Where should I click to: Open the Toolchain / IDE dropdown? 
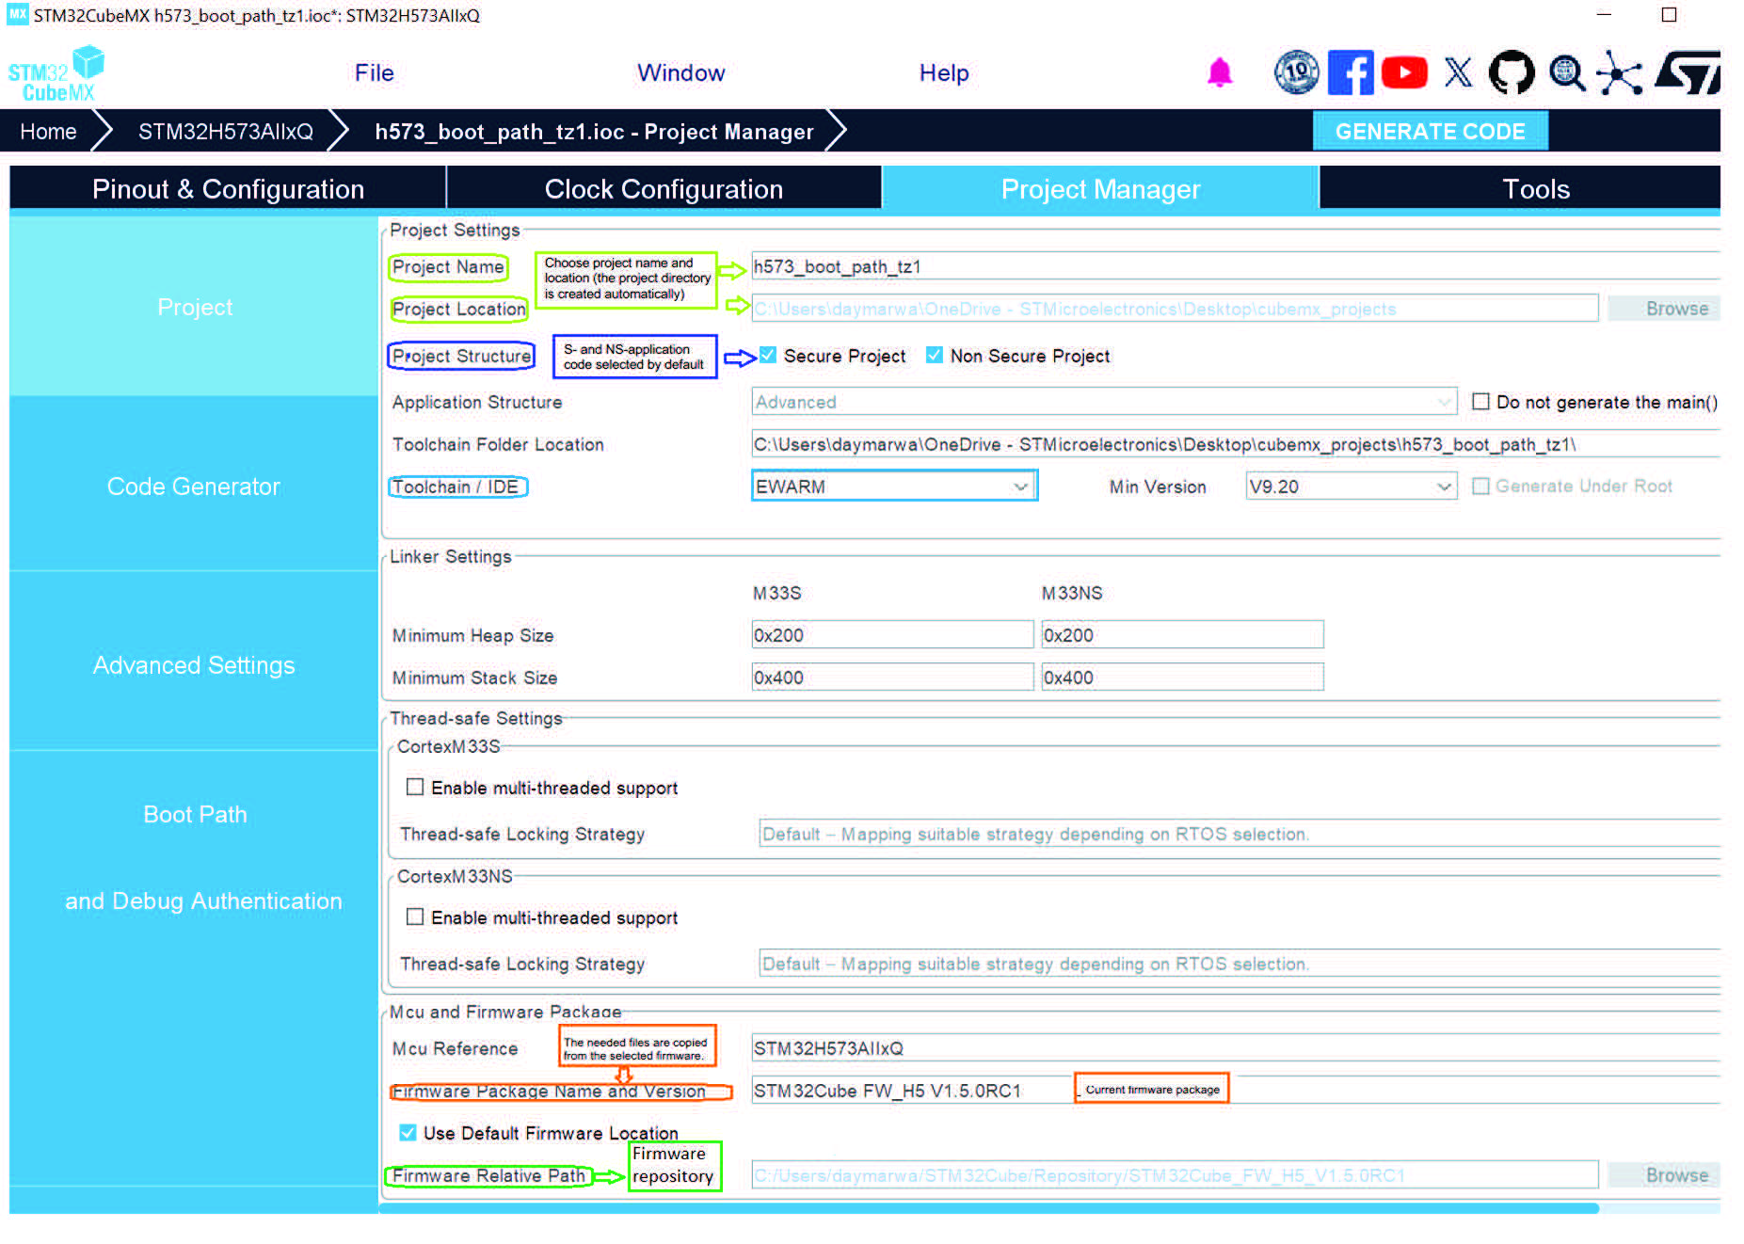tap(894, 486)
